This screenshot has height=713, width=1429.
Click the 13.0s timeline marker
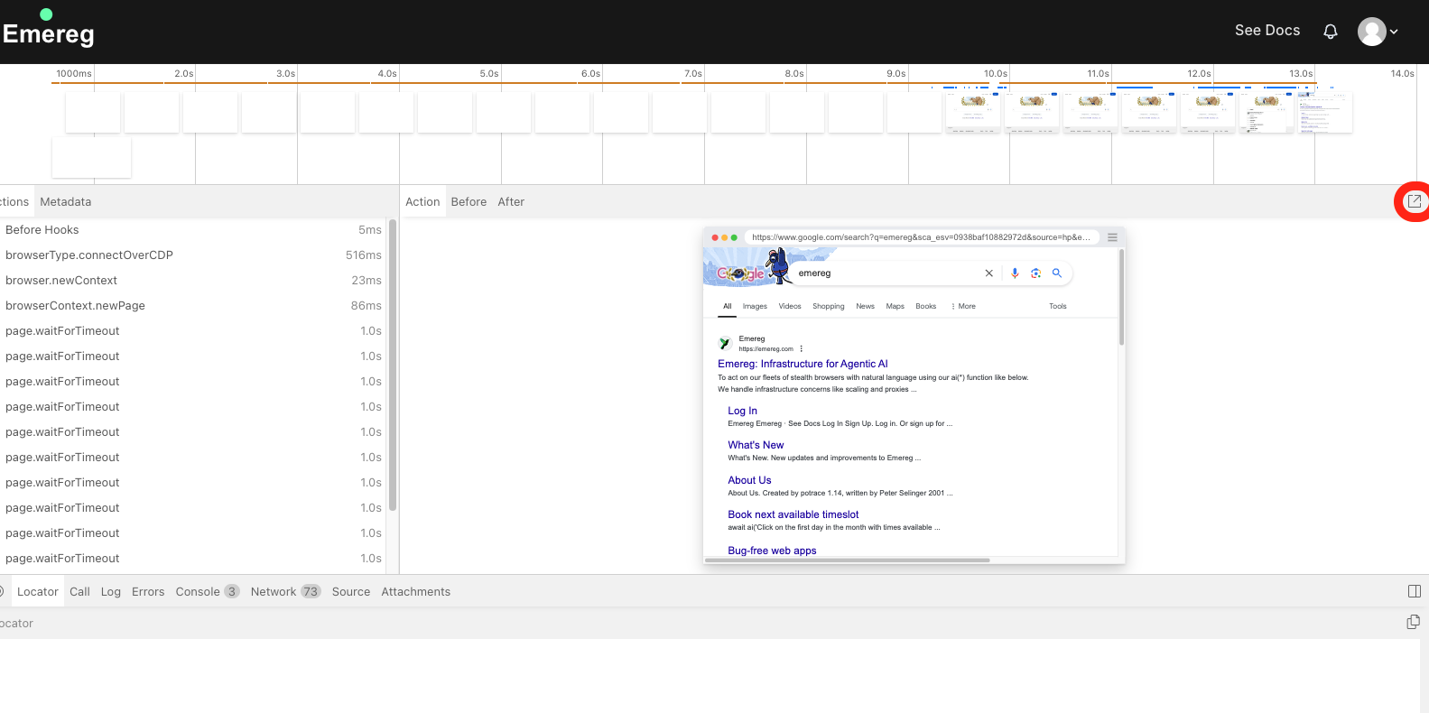(x=1300, y=74)
